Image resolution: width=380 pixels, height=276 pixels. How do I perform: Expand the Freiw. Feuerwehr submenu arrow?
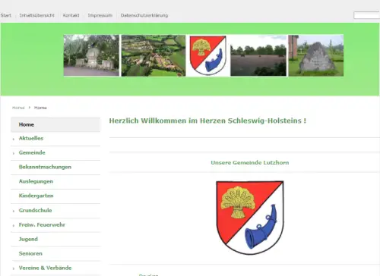point(14,225)
